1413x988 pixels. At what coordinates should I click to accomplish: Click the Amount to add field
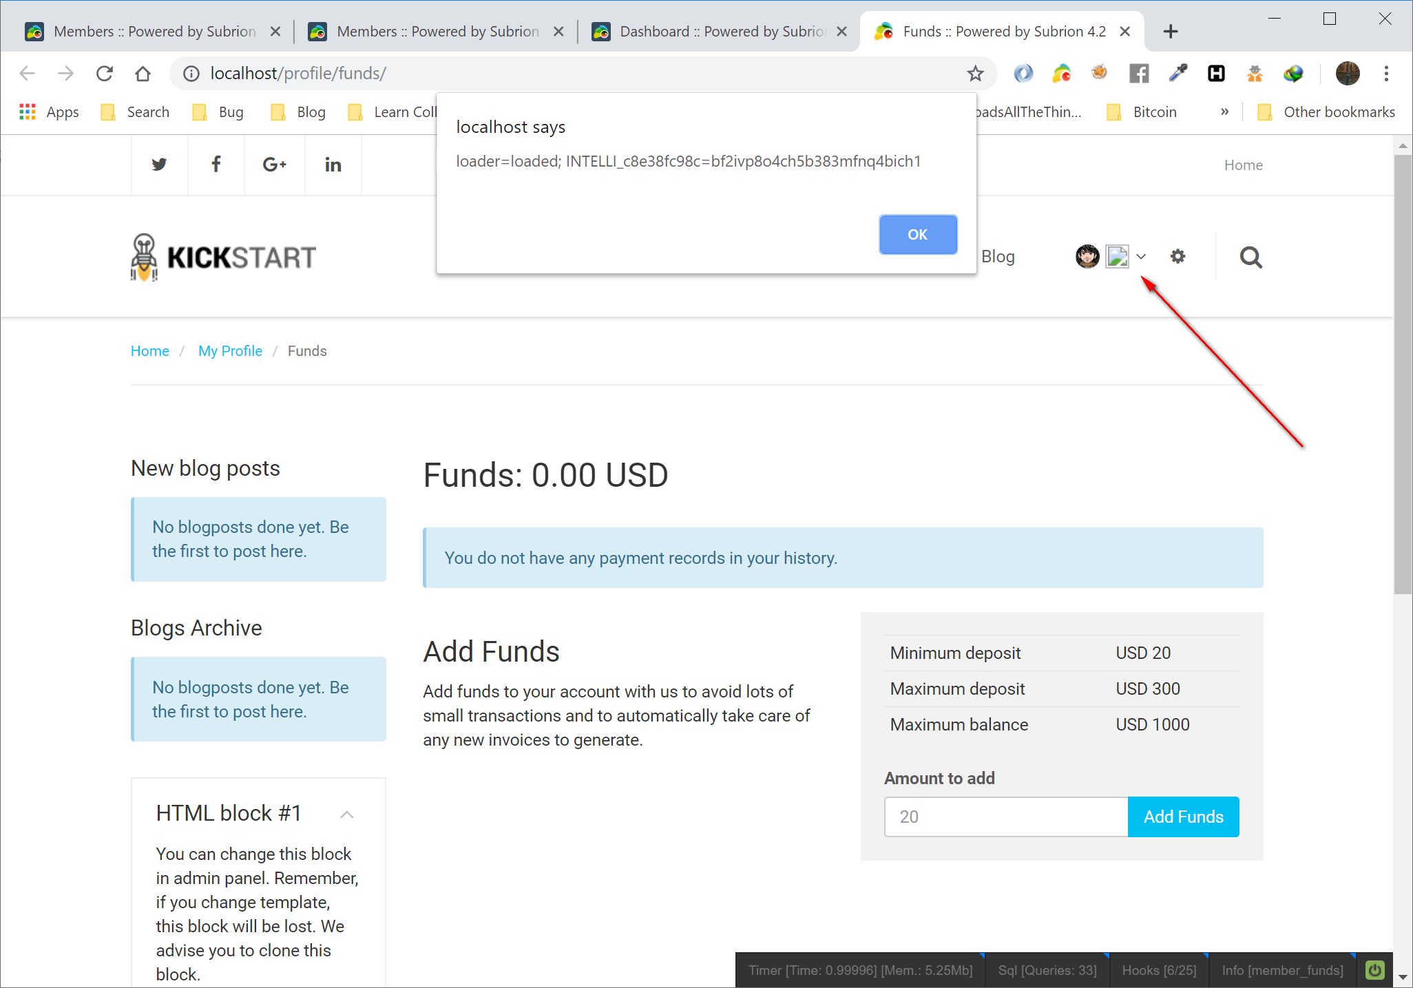[1005, 817]
